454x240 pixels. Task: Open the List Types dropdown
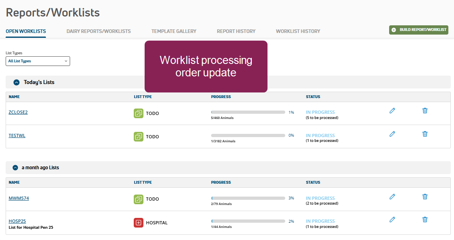pyautogui.click(x=38, y=61)
